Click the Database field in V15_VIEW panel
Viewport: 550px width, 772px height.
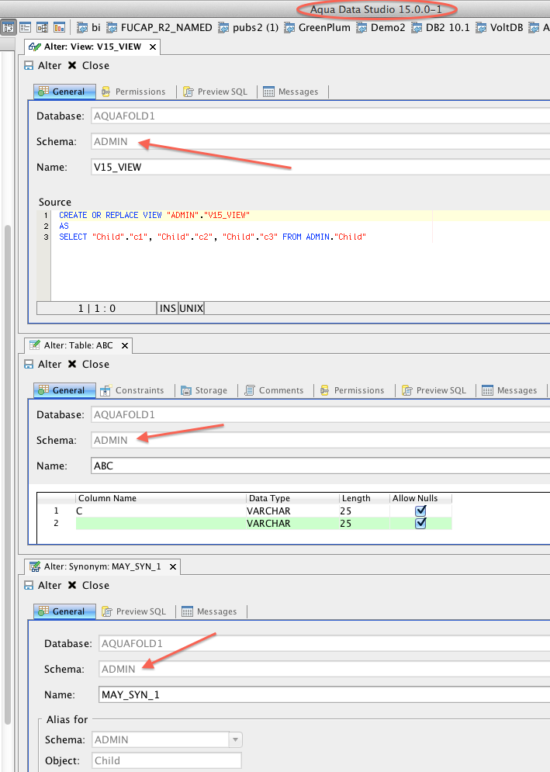tap(320, 116)
